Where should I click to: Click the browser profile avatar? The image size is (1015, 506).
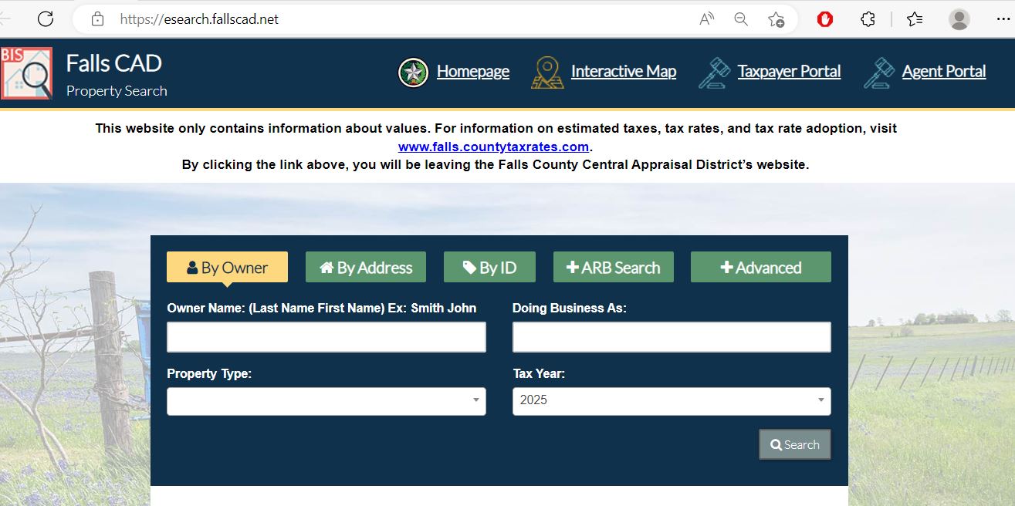959,19
